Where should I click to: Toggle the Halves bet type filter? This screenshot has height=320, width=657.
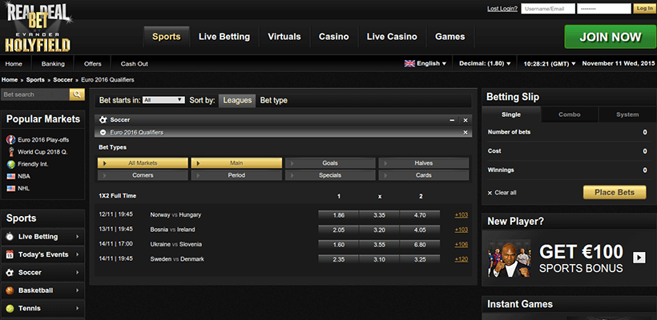(x=424, y=163)
